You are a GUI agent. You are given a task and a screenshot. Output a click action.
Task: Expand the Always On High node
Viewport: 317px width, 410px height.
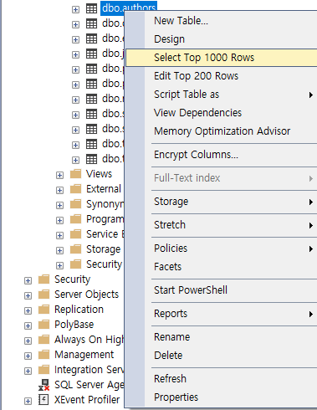[x=28, y=341]
